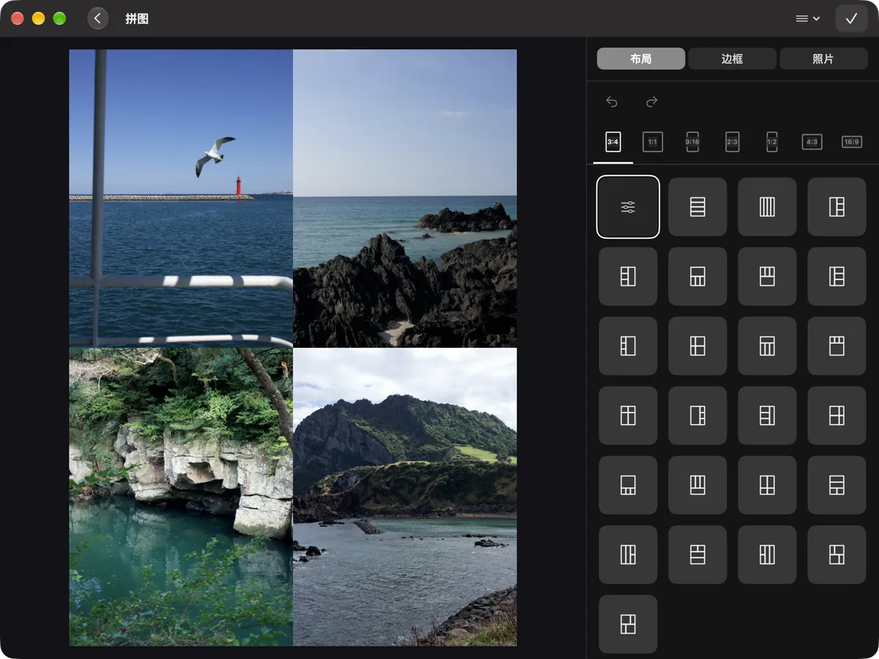
Task: Set canvas ratio to 9:16
Action: (x=692, y=142)
